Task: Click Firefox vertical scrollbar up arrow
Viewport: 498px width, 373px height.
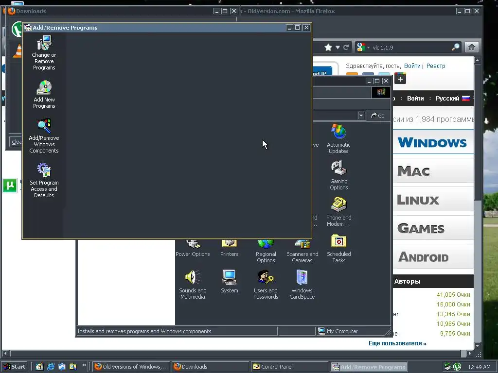Action: 478,60
